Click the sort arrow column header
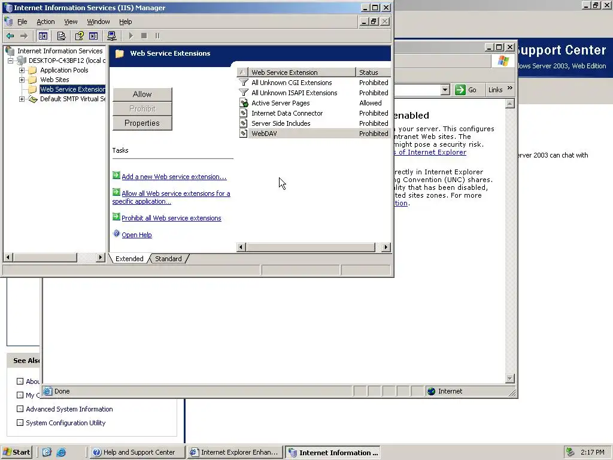This screenshot has height=460, width=613. point(242,72)
